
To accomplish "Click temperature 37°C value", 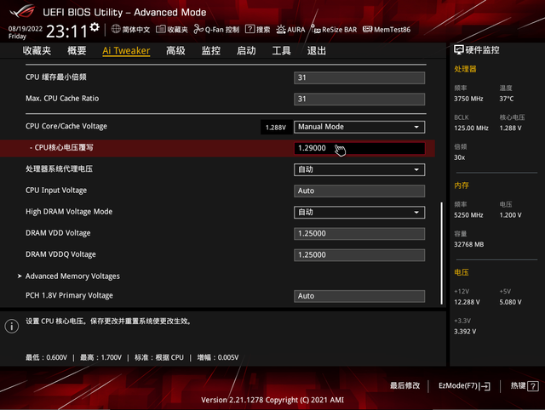I will (507, 99).
